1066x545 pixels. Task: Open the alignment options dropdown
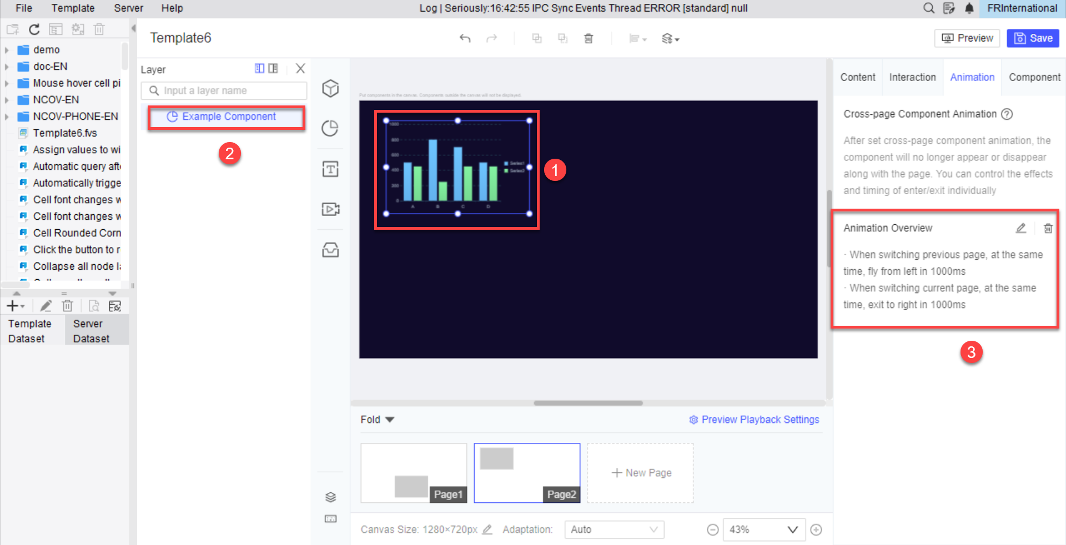(637, 39)
